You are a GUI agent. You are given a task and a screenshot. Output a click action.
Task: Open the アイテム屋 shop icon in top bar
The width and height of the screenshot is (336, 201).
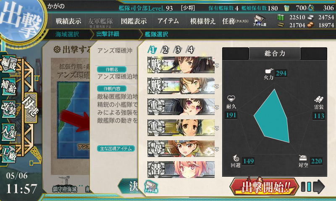259,21
